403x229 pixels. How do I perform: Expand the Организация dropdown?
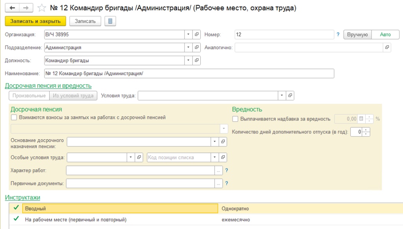pyautogui.click(x=189, y=35)
